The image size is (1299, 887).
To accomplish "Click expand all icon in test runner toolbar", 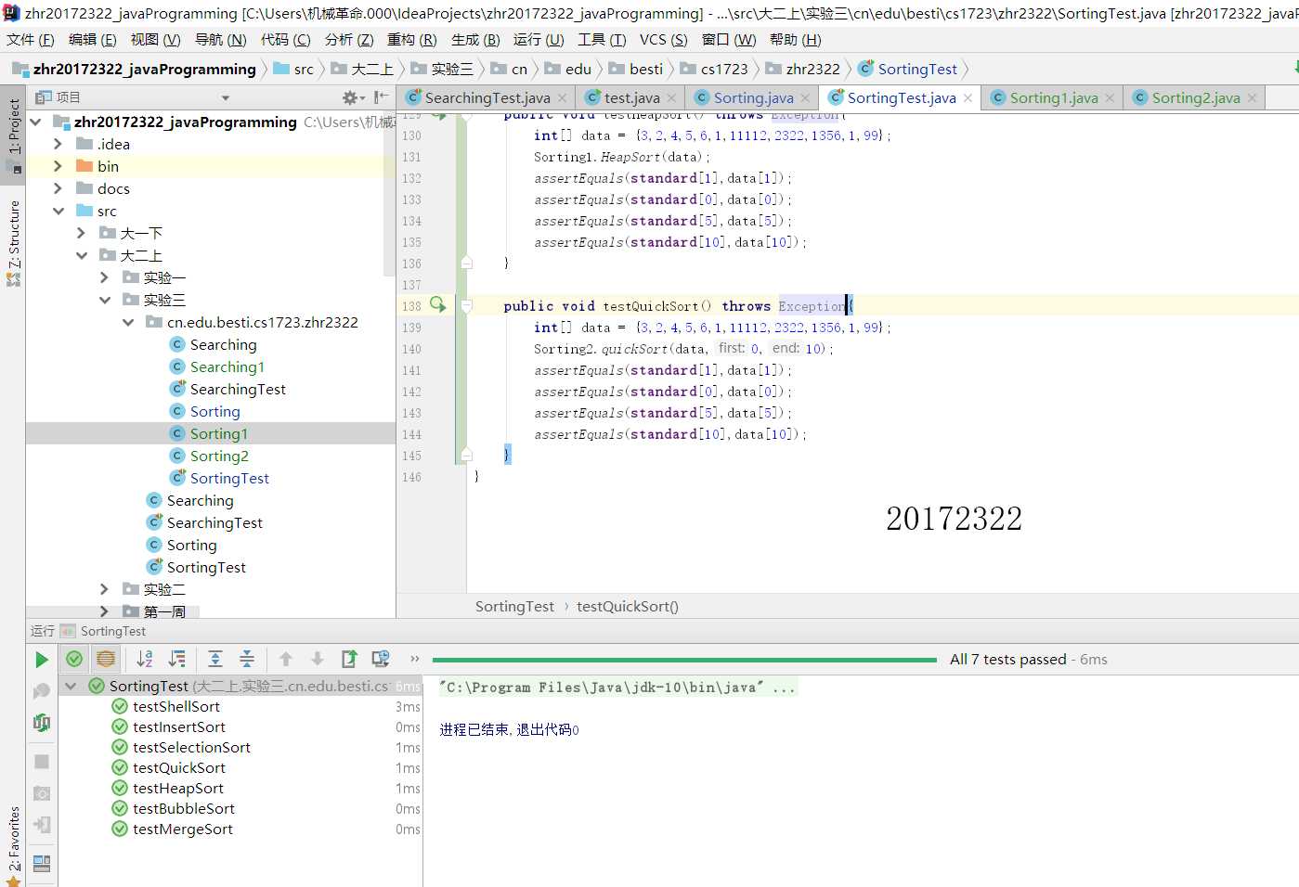I will click(215, 659).
